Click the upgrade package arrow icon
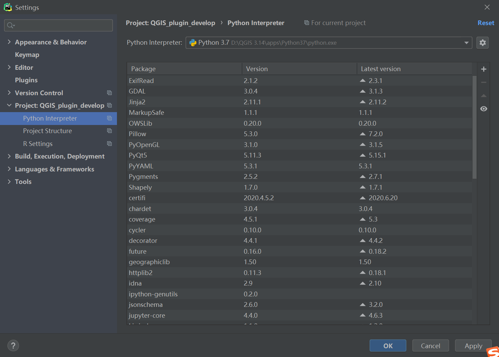499x357 pixels. coord(484,96)
